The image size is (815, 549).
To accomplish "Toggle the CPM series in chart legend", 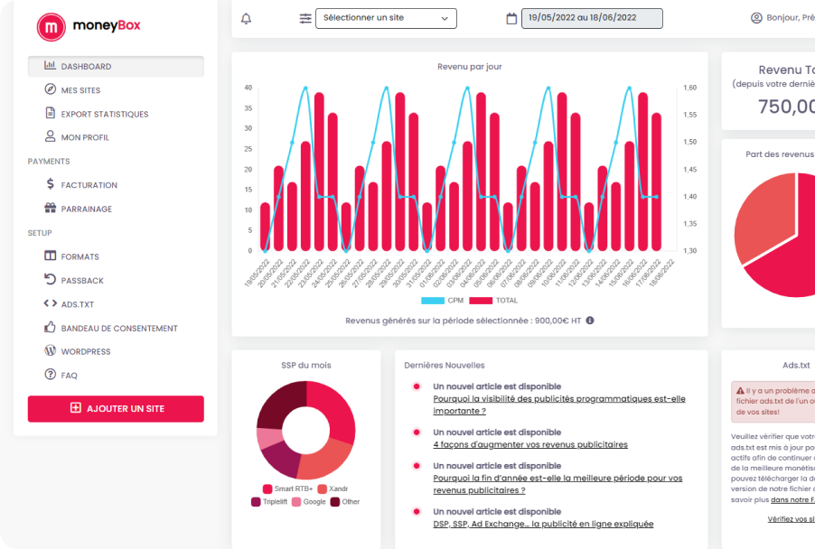I will point(443,300).
